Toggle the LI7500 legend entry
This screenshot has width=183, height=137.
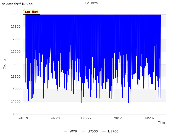pos(89,131)
